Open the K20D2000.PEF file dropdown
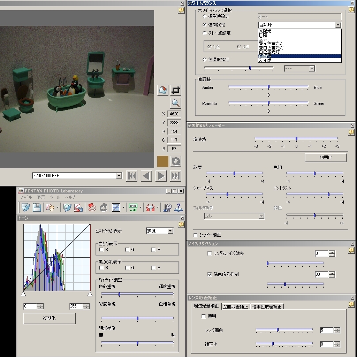Image resolution: width=357 pixels, height=357 pixels. 119,176
